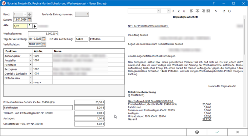Viewport: 248px width, 136px height.
Task: Click the plus icon next to Band
Action: click(30, 14)
